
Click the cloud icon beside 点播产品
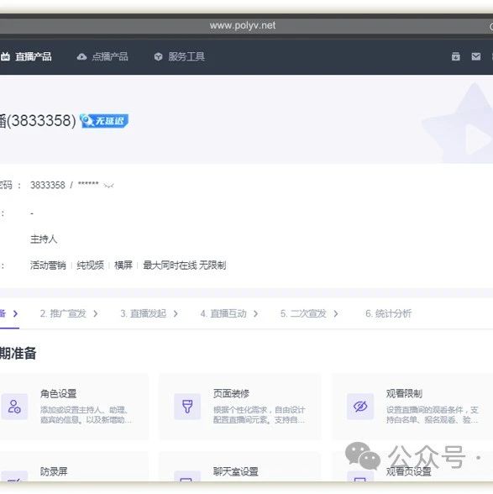pos(82,57)
